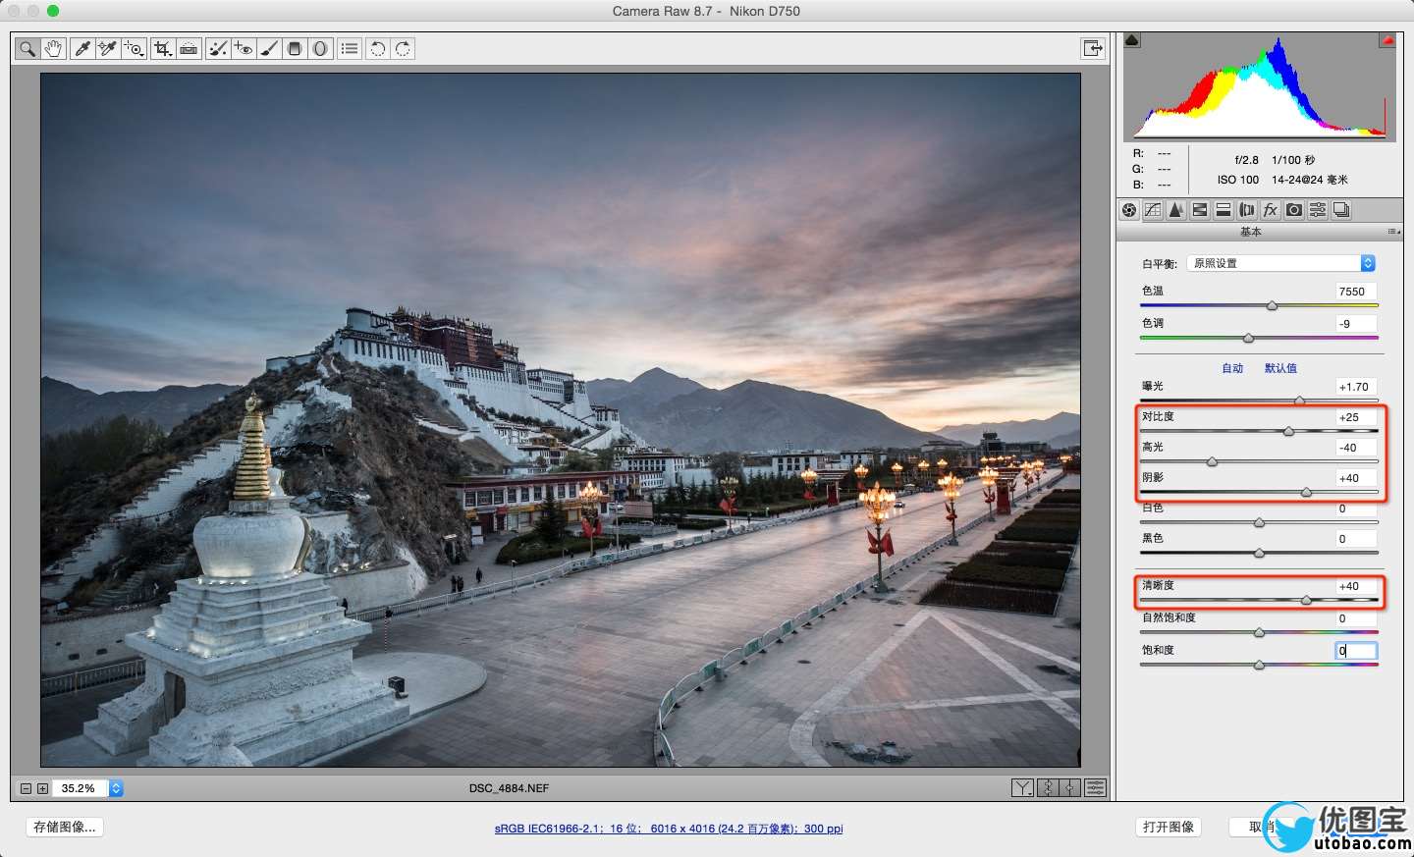Activate the Spot Removal tool

pos(218,48)
